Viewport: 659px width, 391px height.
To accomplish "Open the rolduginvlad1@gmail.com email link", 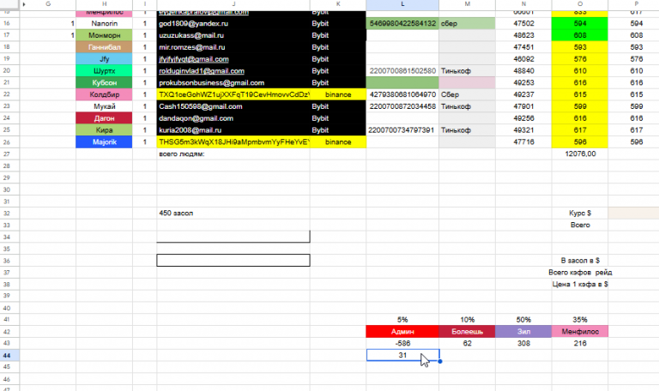I will [202, 71].
